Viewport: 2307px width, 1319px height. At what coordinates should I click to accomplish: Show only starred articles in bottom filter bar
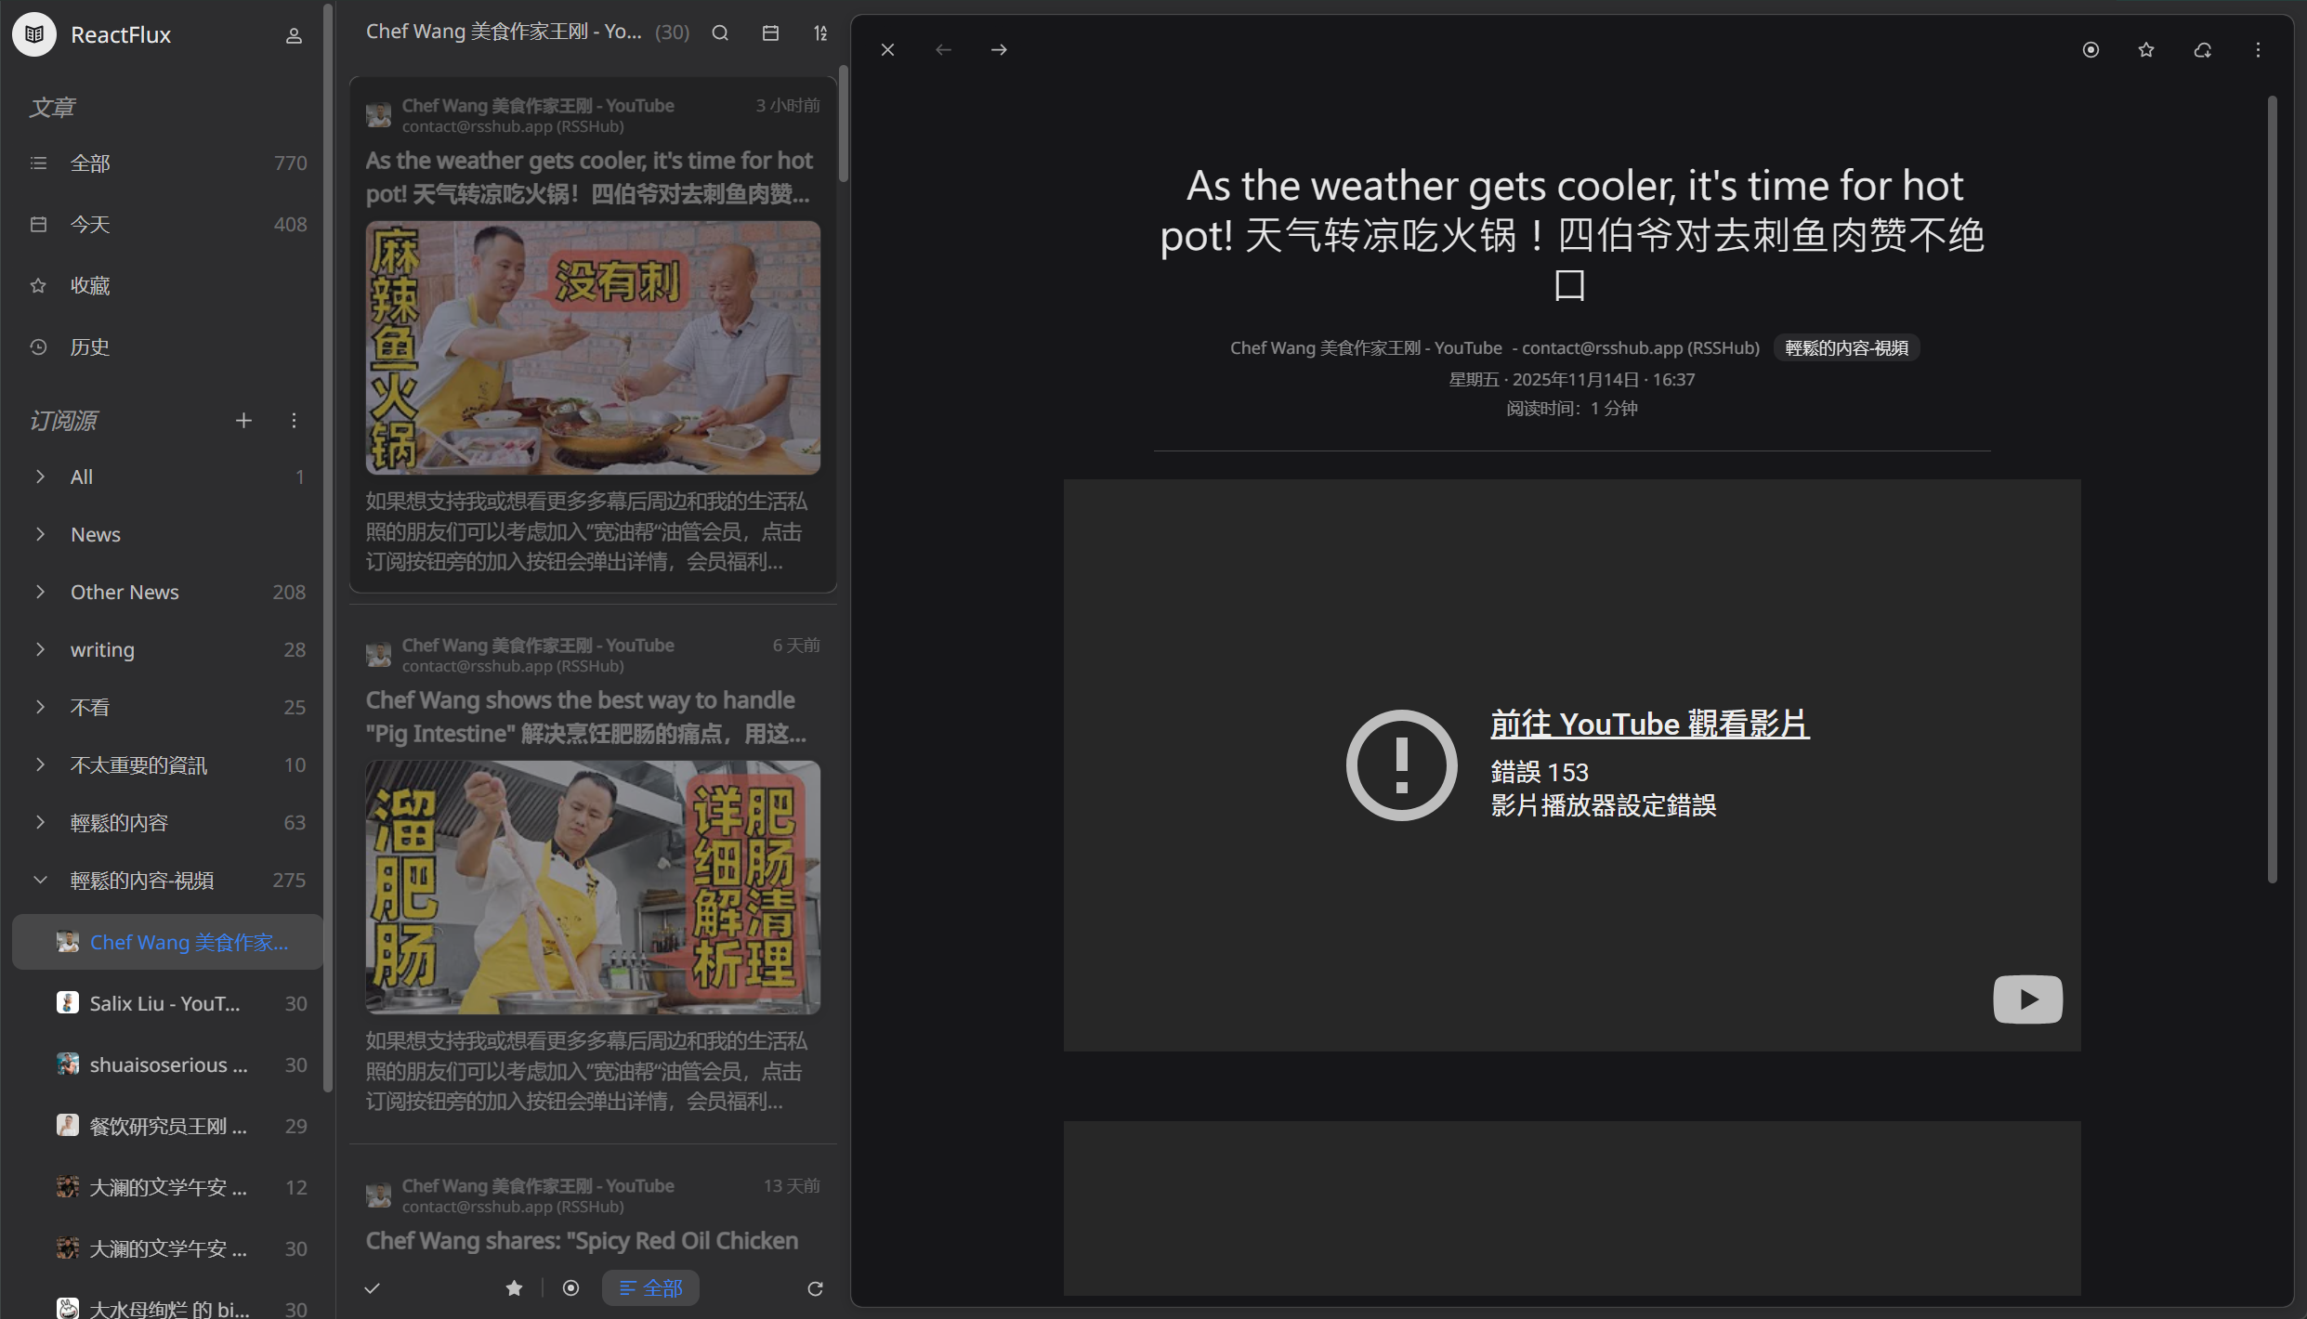(514, 1288)
